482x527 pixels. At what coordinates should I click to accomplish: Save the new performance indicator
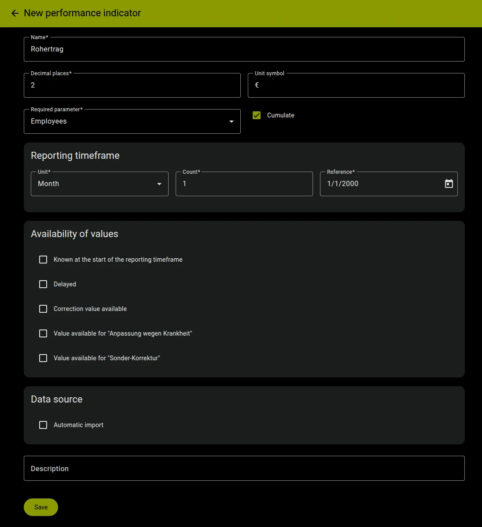click(x=40, y=507)
